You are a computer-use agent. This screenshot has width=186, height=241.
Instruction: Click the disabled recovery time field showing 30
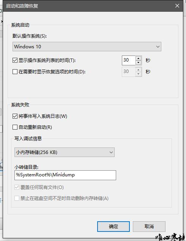click(129, 71)
